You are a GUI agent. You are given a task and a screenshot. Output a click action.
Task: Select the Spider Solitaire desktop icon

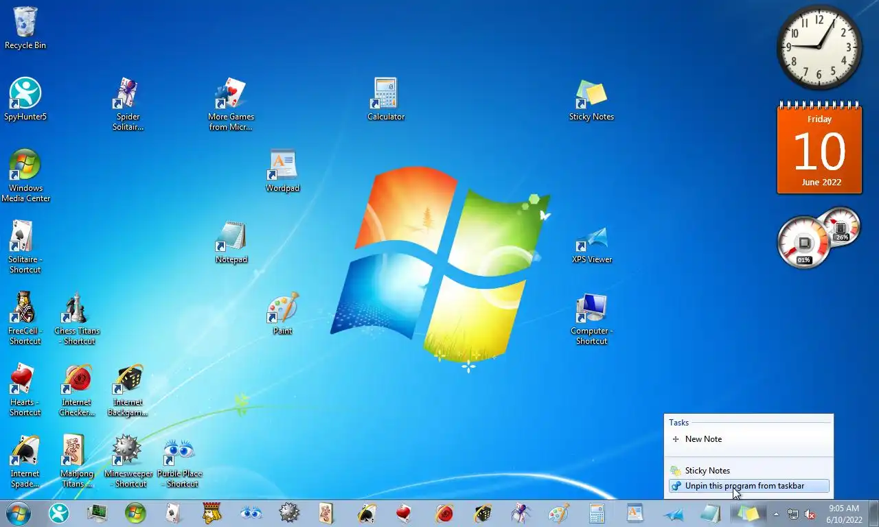(128, 104)
